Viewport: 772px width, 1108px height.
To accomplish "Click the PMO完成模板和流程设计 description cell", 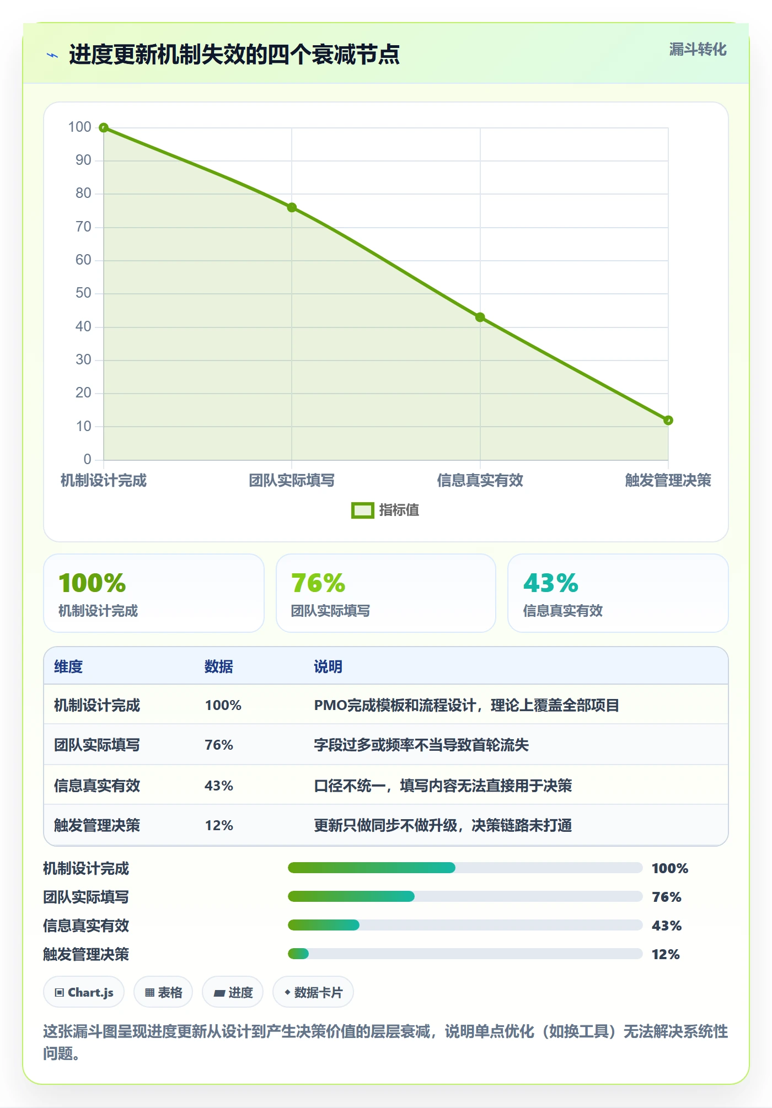I will [467, 706].
